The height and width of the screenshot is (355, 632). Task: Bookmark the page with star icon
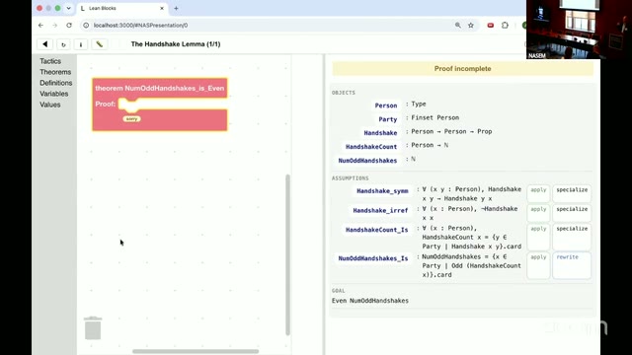click(x=471, y=25)
